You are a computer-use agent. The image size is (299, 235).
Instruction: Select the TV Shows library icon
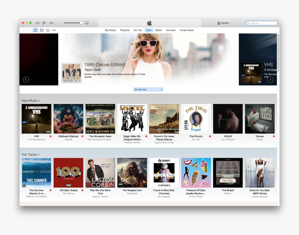[x=48, y=30]
